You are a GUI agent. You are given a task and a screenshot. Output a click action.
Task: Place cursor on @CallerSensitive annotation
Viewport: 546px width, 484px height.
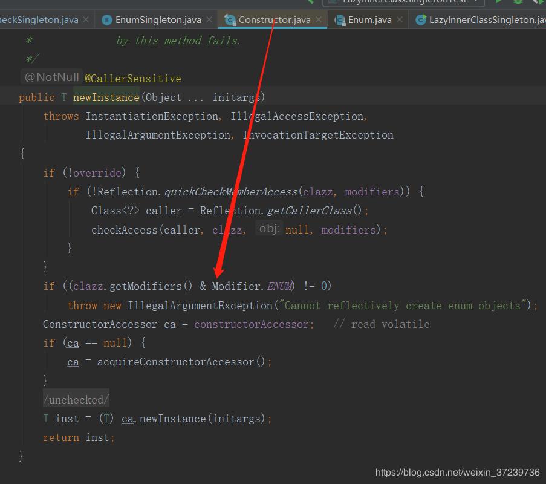coord(132,79)
